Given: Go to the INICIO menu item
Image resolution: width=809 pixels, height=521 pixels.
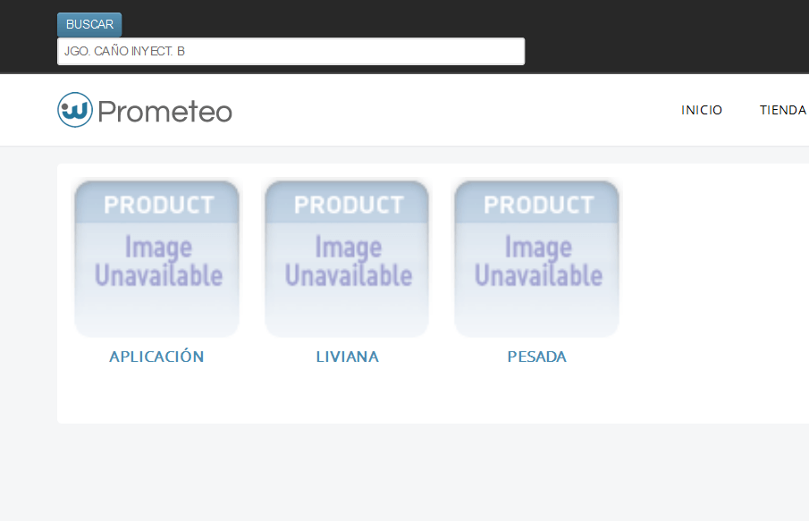Looking at the screenshot, I should [702, 110].
